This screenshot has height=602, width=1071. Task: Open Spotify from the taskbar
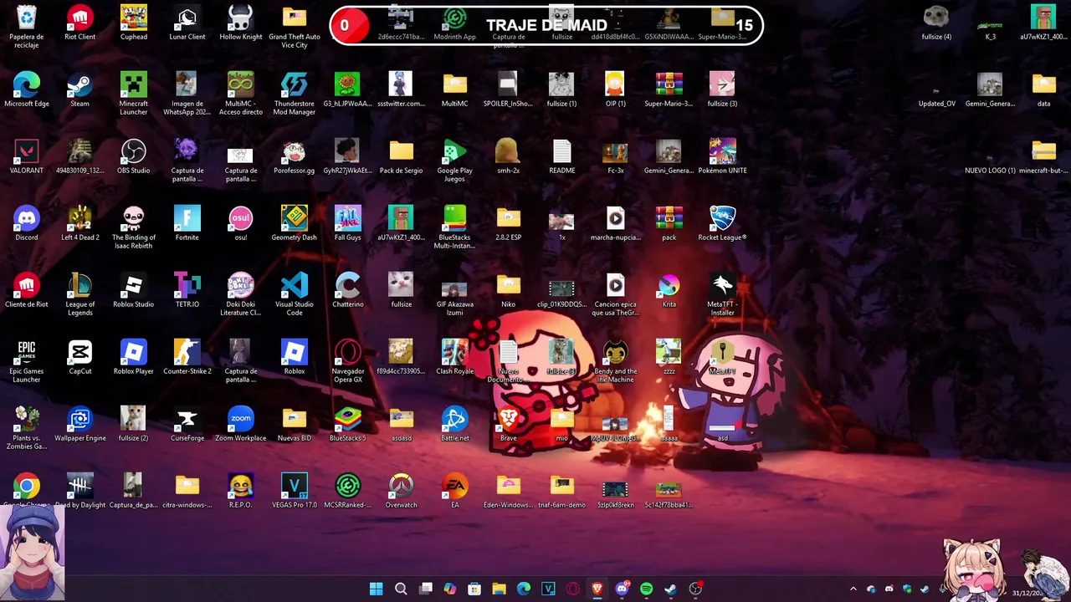click(646, 589)
